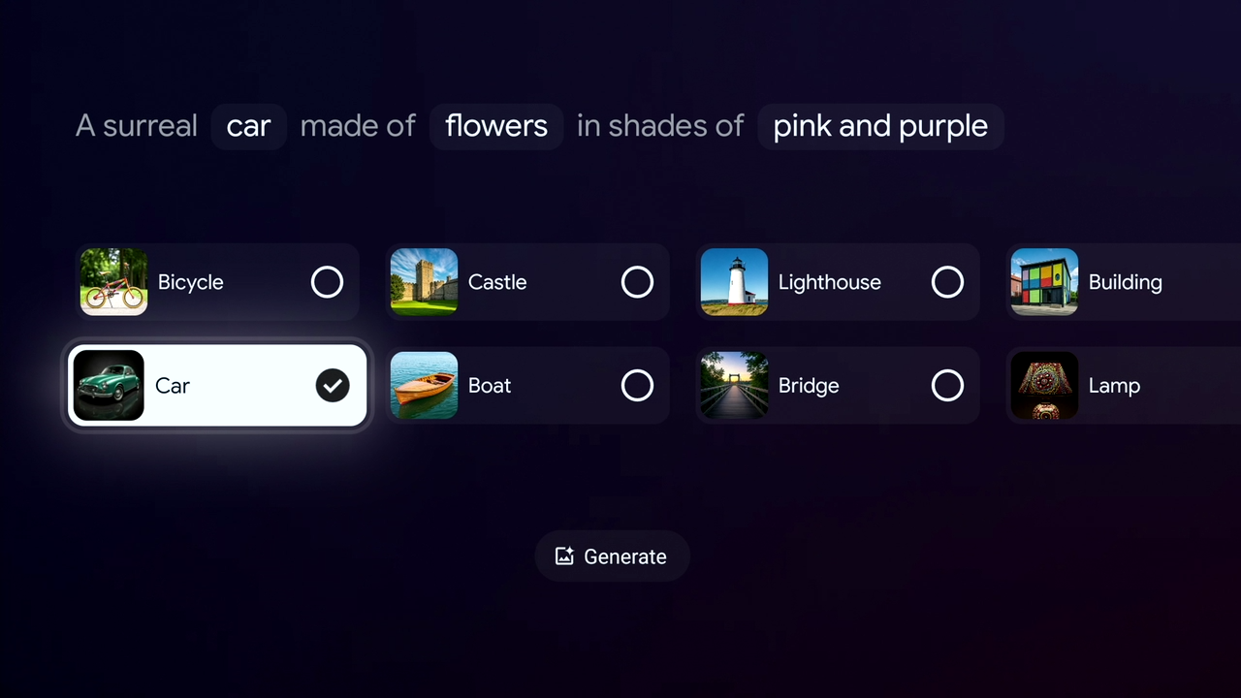Select the Castle thumbnail image
The height and width of the screenshot is (698, 1241).
(424, 282)
